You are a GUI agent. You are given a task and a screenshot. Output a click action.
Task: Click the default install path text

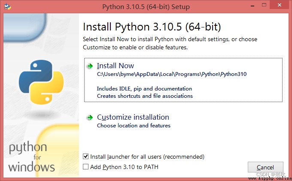coord(172,74)
